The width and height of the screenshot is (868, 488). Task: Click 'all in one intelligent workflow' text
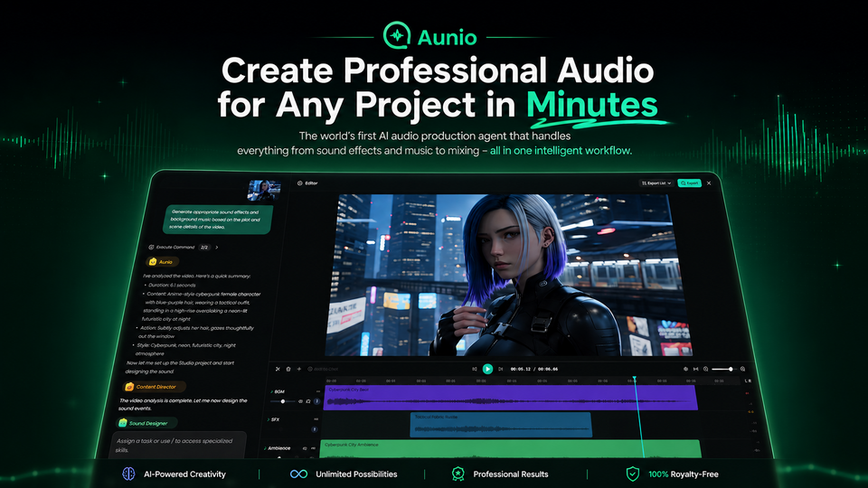[561, 151]
